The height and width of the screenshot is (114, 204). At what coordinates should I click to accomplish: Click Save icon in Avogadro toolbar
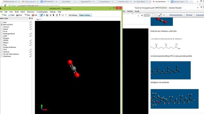[19, 15]
